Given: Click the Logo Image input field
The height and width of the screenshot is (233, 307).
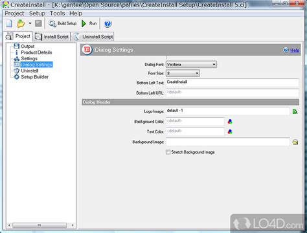Looking at the screenshot, I should [x=228, y=111].
